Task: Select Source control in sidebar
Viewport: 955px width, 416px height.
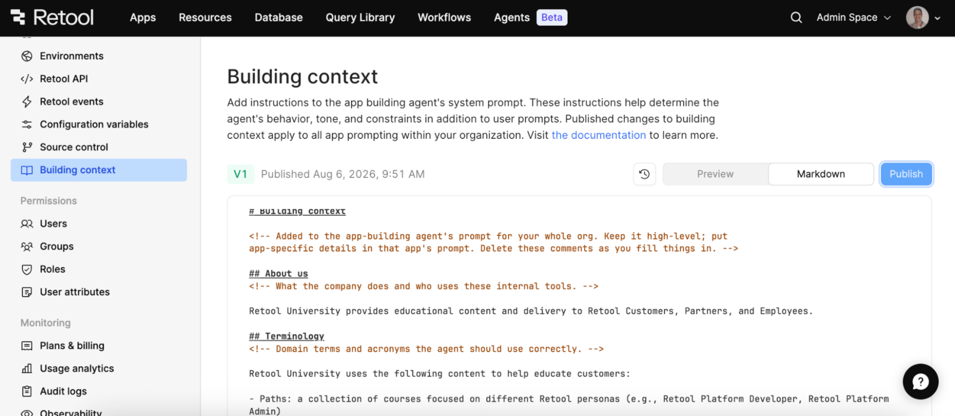Action: (99, 147)
